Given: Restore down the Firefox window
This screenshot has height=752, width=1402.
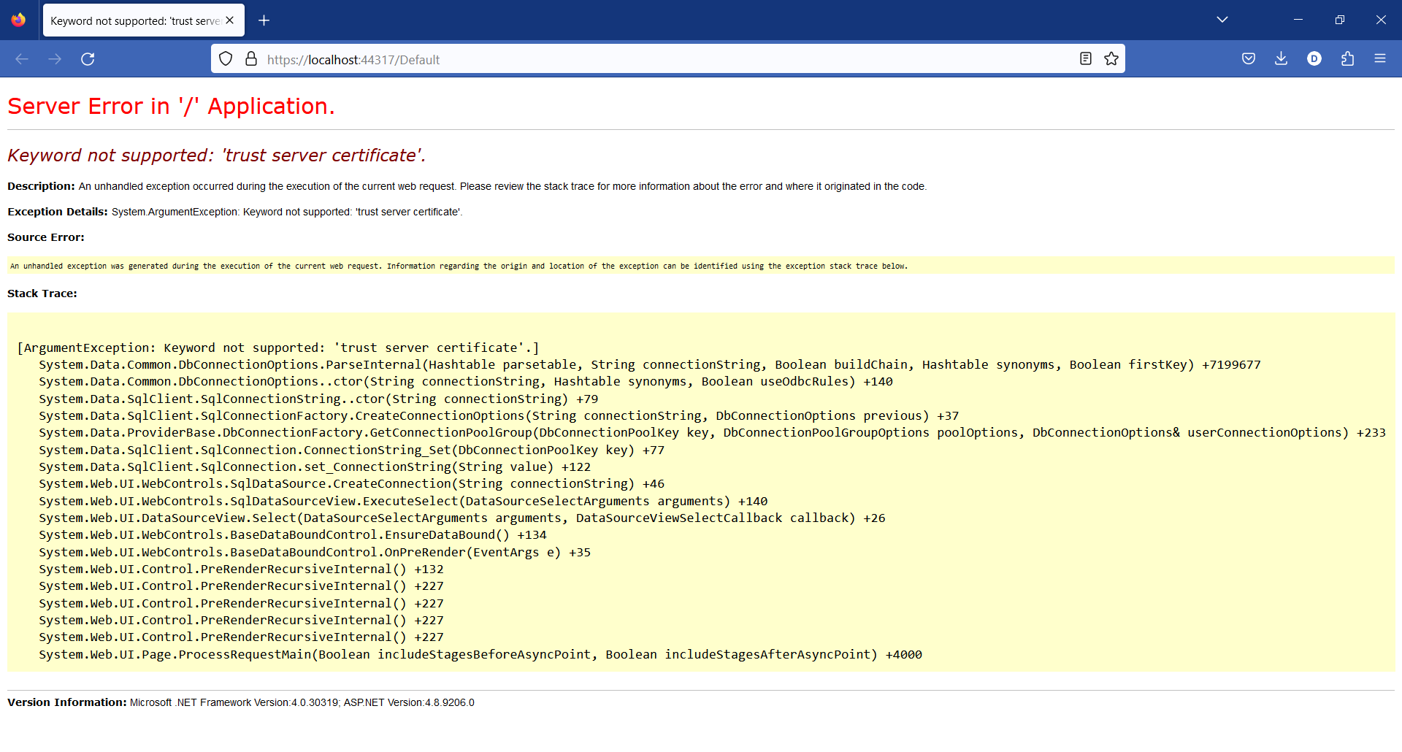Looking at the screenshot, I should [1340, 20].
